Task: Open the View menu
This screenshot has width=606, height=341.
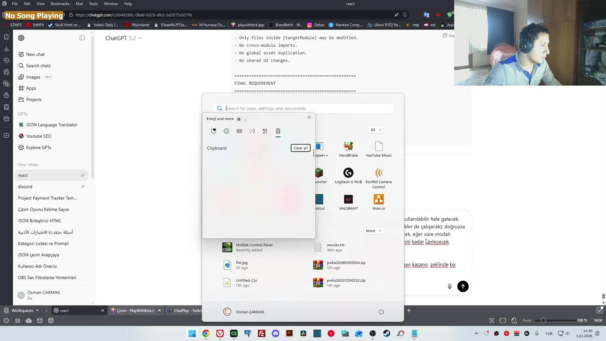Action: click(x=41, y=4)
